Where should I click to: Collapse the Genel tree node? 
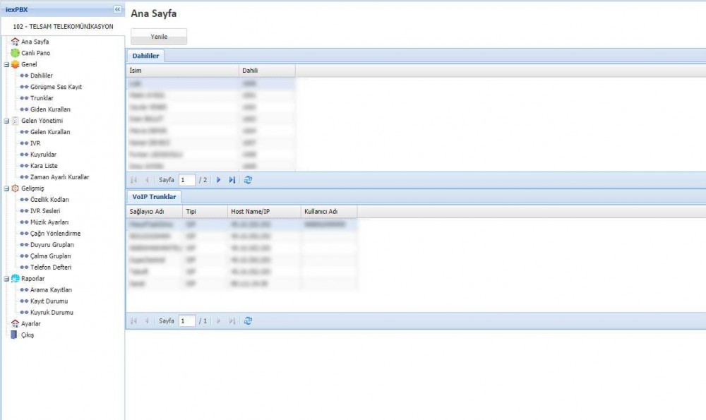point(6,64)
